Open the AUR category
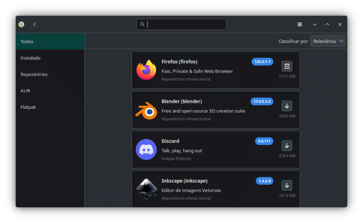This screenshot has width=363, height=223. pos(50,91)
